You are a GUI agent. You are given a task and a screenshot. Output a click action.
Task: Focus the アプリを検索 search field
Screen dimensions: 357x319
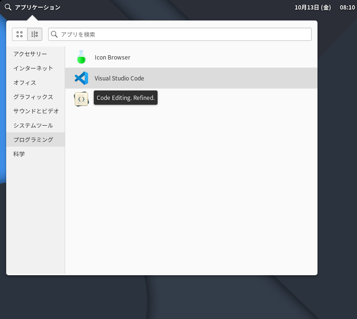click(x=179, y=34)
